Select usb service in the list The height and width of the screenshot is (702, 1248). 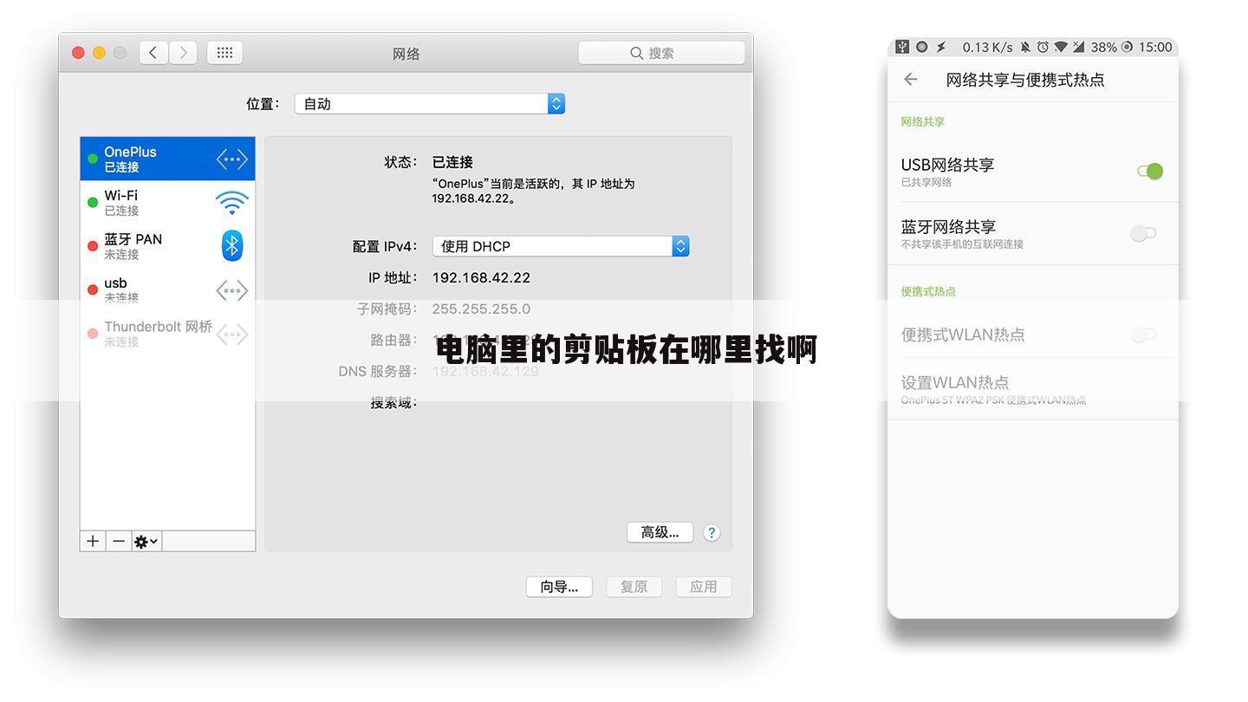pyautogui.click(x=167, y=289)
